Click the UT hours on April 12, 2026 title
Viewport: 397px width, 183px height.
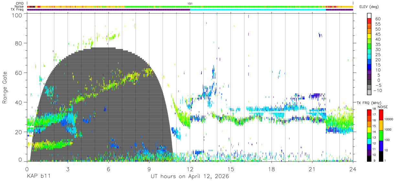[x=190, y=177]
